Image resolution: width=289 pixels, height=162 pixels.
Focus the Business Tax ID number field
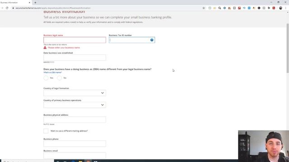(132, 40)
